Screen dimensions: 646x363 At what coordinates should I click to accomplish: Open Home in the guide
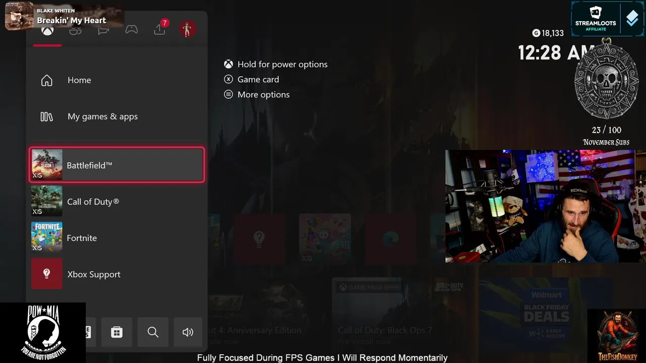point(117,80)
